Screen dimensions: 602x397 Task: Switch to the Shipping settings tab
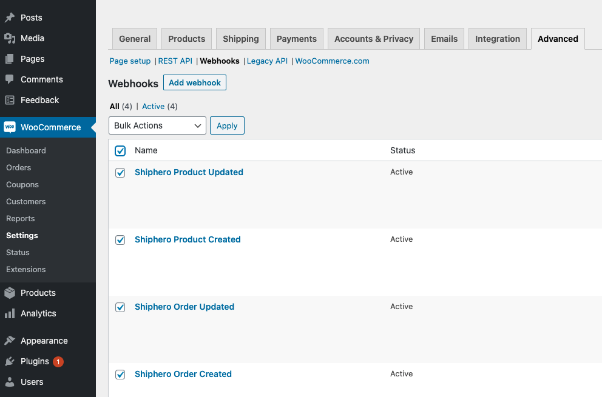[x=241, y=39]
